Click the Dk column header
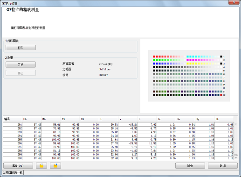This screenshot has width=241, height=177. point(224,119)
